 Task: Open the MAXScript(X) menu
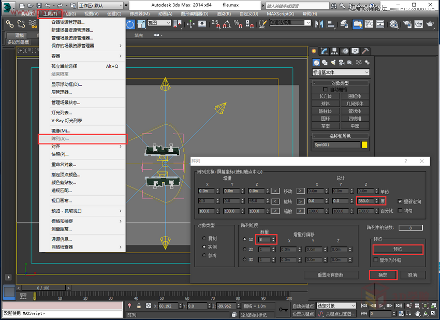coord(280,14)
